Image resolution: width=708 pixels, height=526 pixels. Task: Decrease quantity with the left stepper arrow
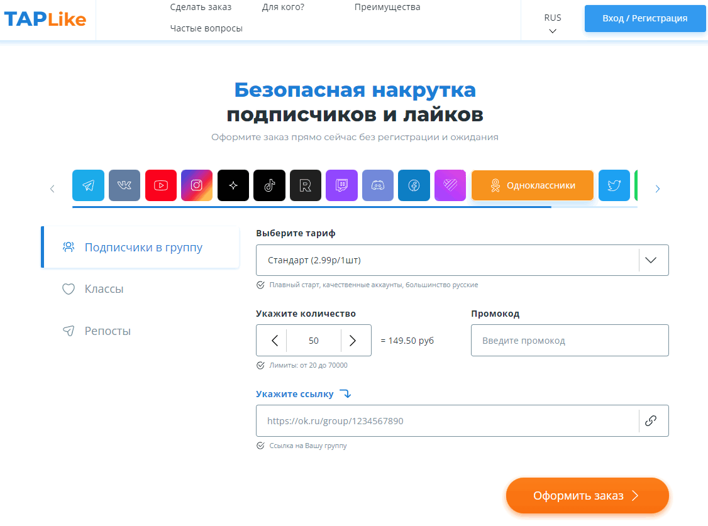(275, 341)
